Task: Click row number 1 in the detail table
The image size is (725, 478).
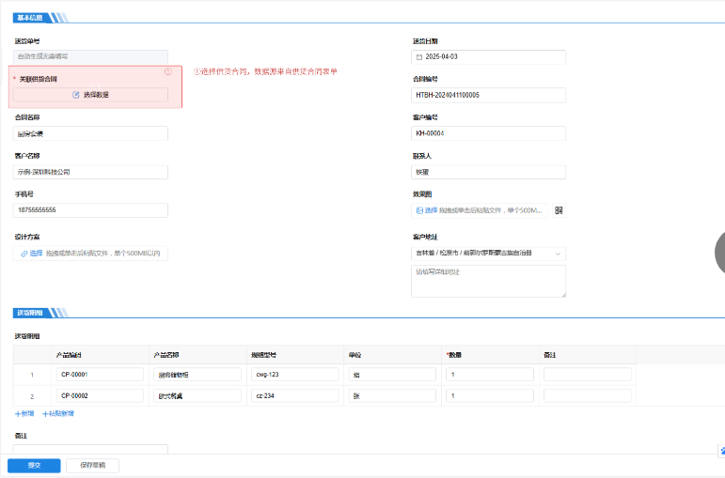Action: point(32,375)
